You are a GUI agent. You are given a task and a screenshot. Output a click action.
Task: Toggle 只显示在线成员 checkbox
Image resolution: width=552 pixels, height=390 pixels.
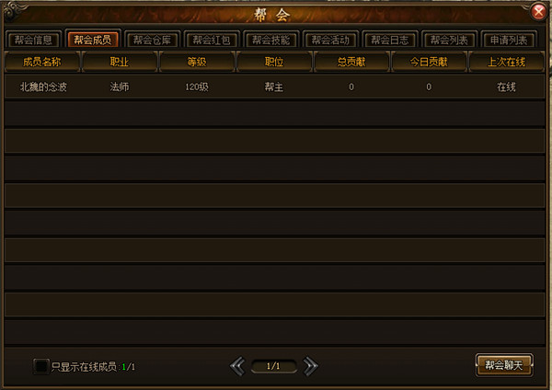41,366
